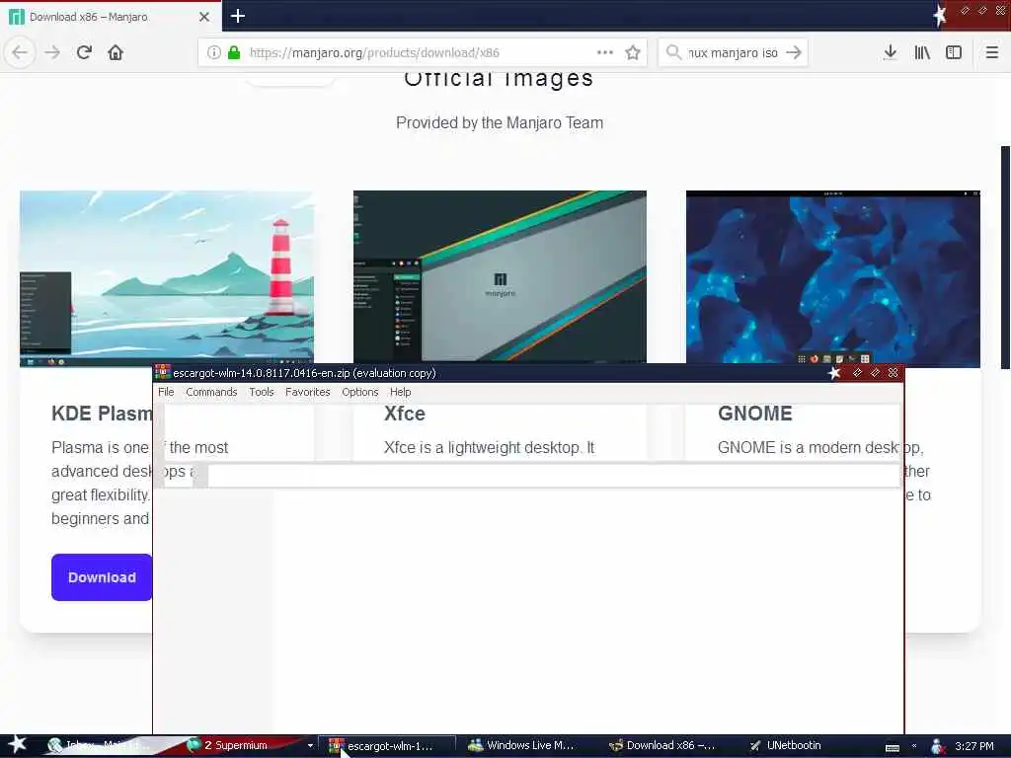
Task: Click the GNOME heading text
Action: coord(754,414)
